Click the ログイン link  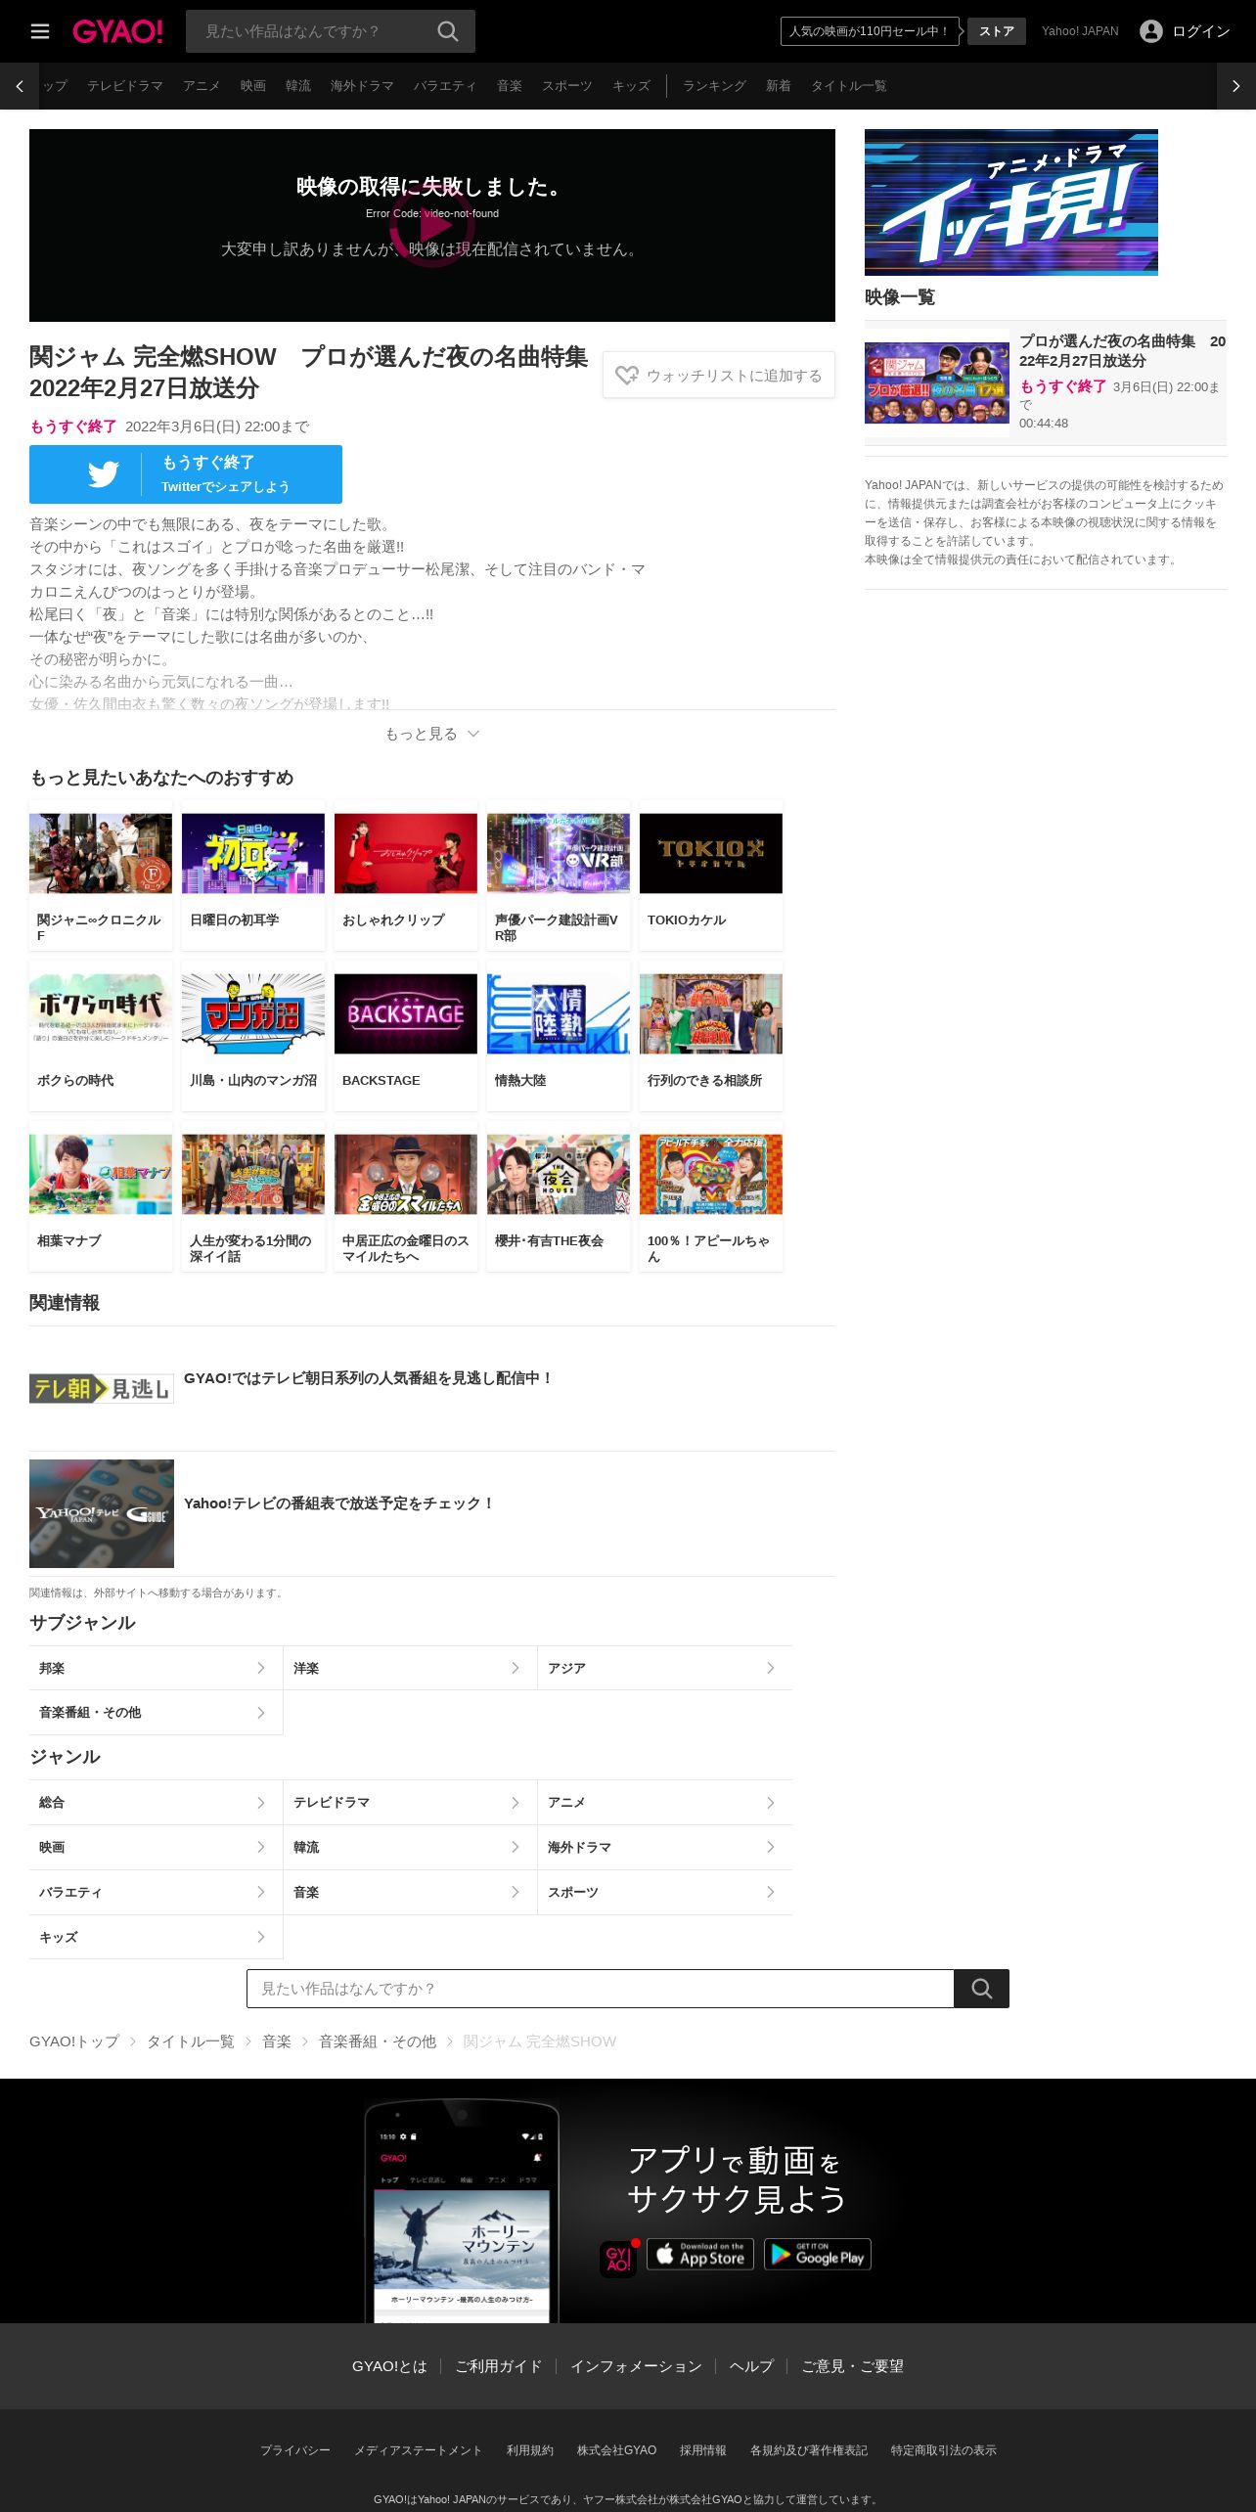tap(1201, 31)
